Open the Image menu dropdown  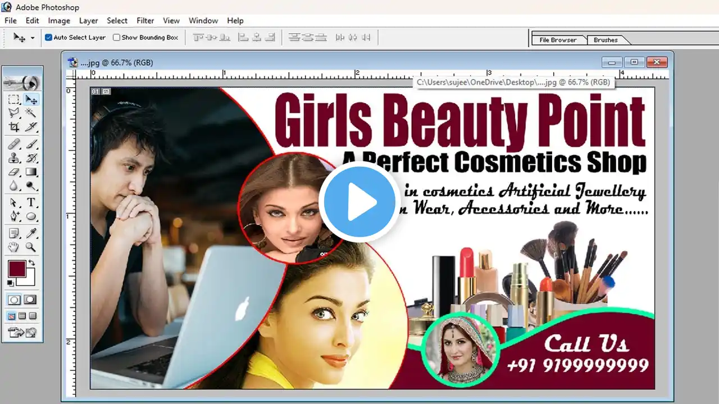[59, 21]
